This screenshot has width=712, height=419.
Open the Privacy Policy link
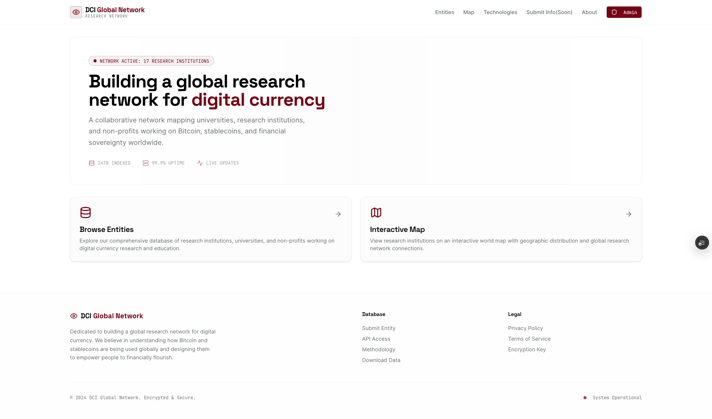pyautogui.click(x=525, y=328)
